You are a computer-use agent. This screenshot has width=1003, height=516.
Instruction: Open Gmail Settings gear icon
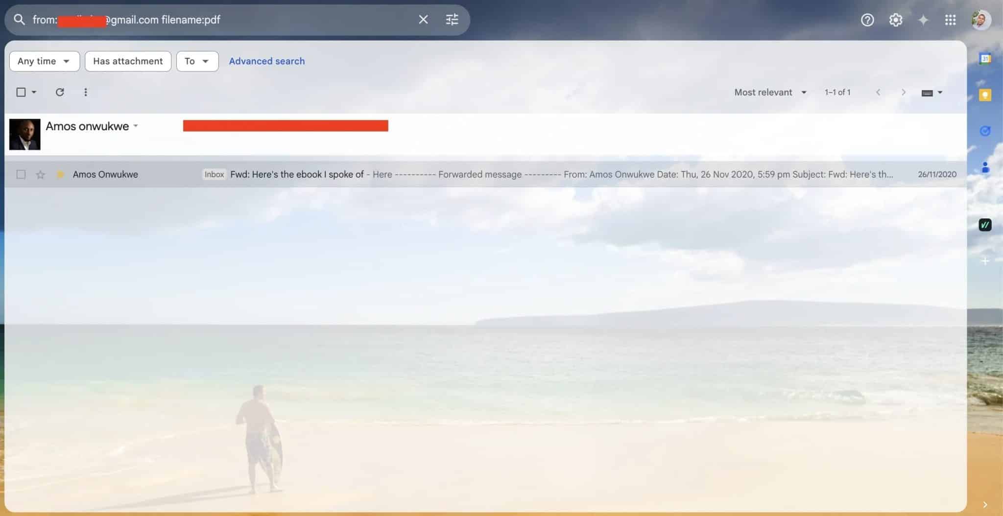click(x=896, y=20)
